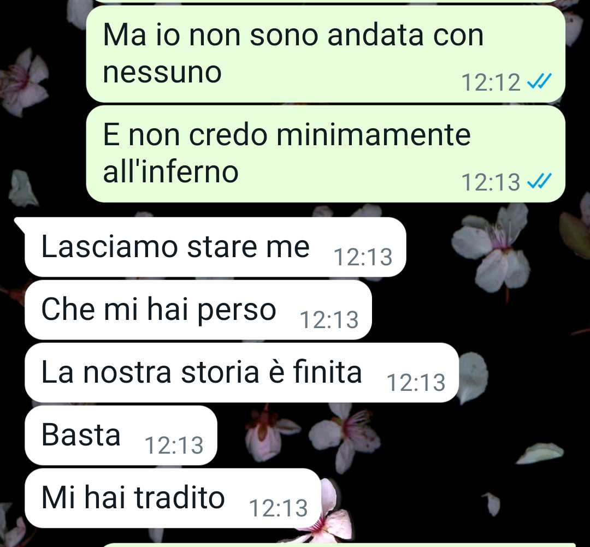Select the "E non credo minimamente" message bubble

coord(326,154)
